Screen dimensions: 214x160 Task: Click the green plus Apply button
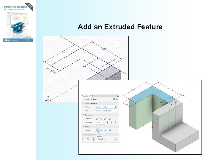pos(116,139)
